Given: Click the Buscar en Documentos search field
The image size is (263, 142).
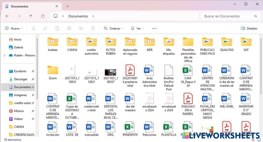Looking at the screenshot, I should [227, 16].
